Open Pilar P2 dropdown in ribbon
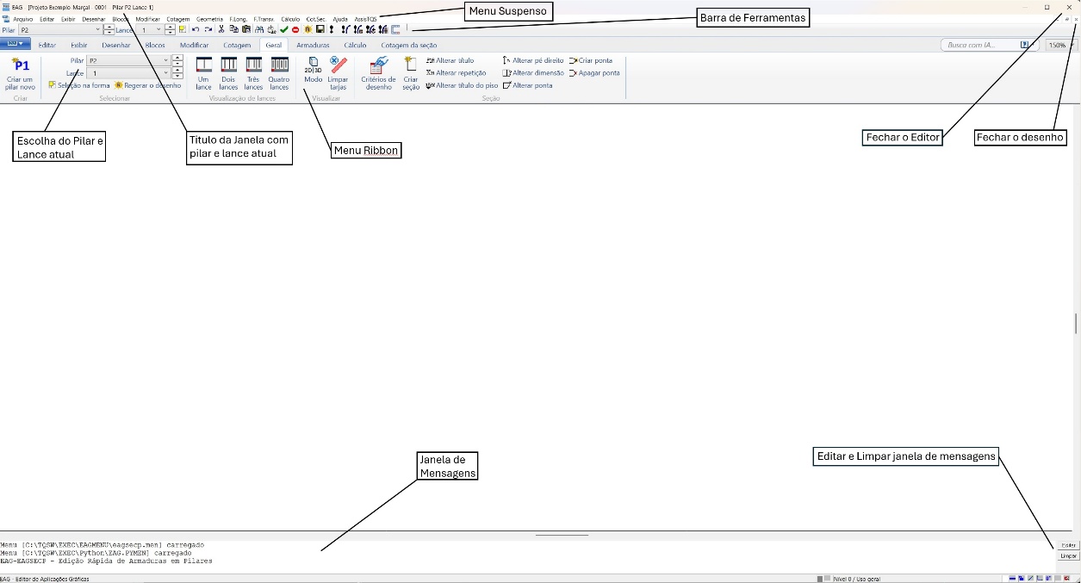The width and height of the screenshot is (1081, 583). click(x=129, y=61)
